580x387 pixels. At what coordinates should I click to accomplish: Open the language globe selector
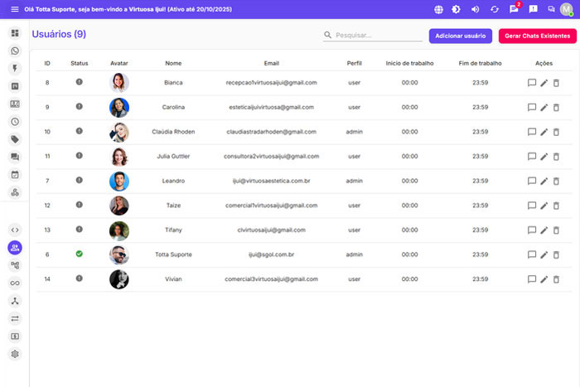pos(438,9)
